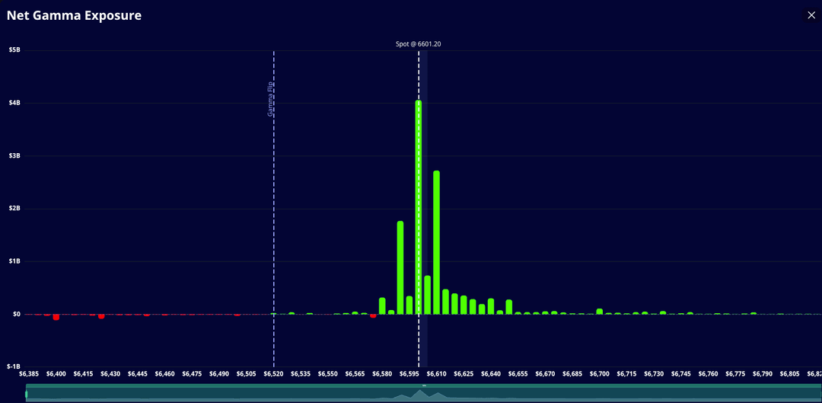
Task: Click the $6,700 x-axis label
Action: tap(600, 374)
